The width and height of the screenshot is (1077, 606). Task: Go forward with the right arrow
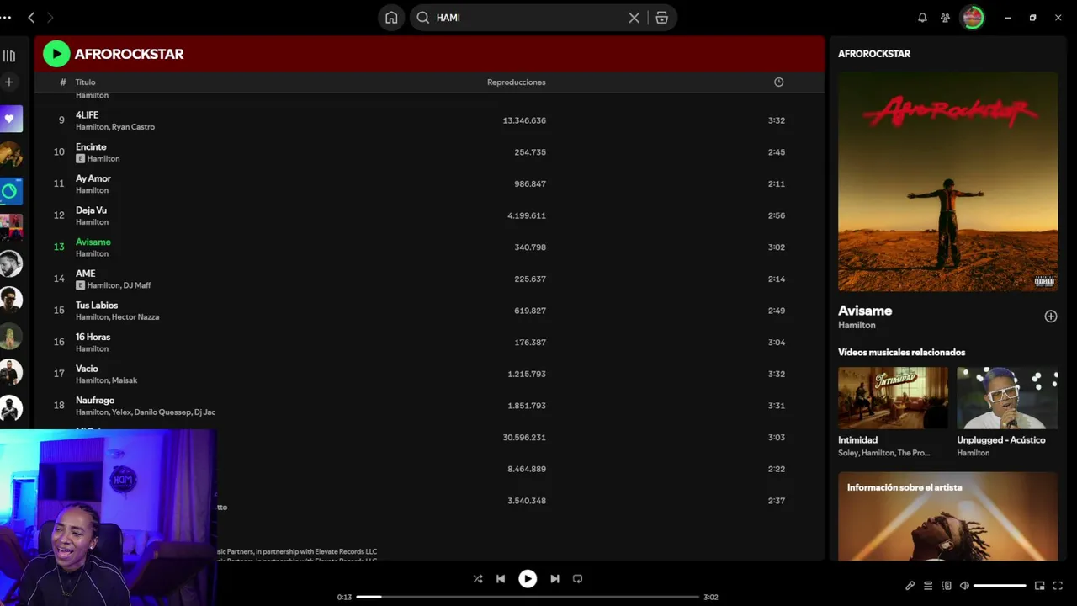(x=50, y=18)
